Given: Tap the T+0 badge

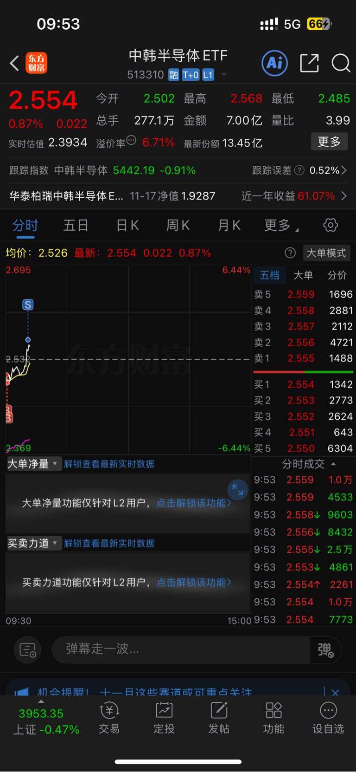Looking at the screenshot, I should pyautogui.click(x=191, y=75).
